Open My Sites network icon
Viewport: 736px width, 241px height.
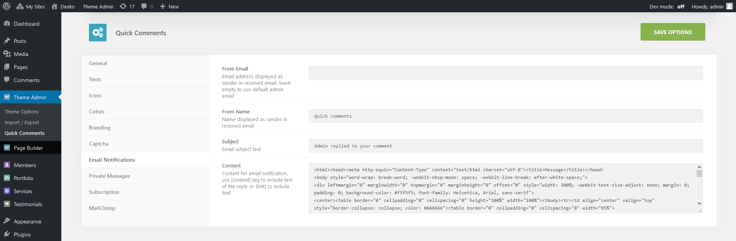pyautogui.click(x=20, y=6)
